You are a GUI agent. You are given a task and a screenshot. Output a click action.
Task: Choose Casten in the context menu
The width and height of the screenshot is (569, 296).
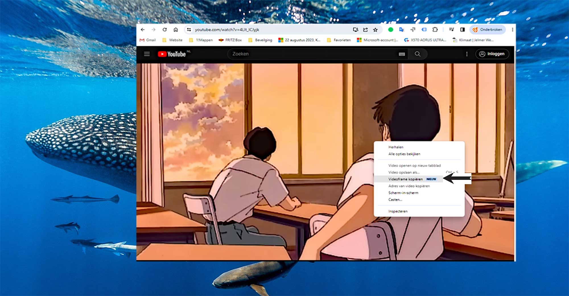click(419, 200)
